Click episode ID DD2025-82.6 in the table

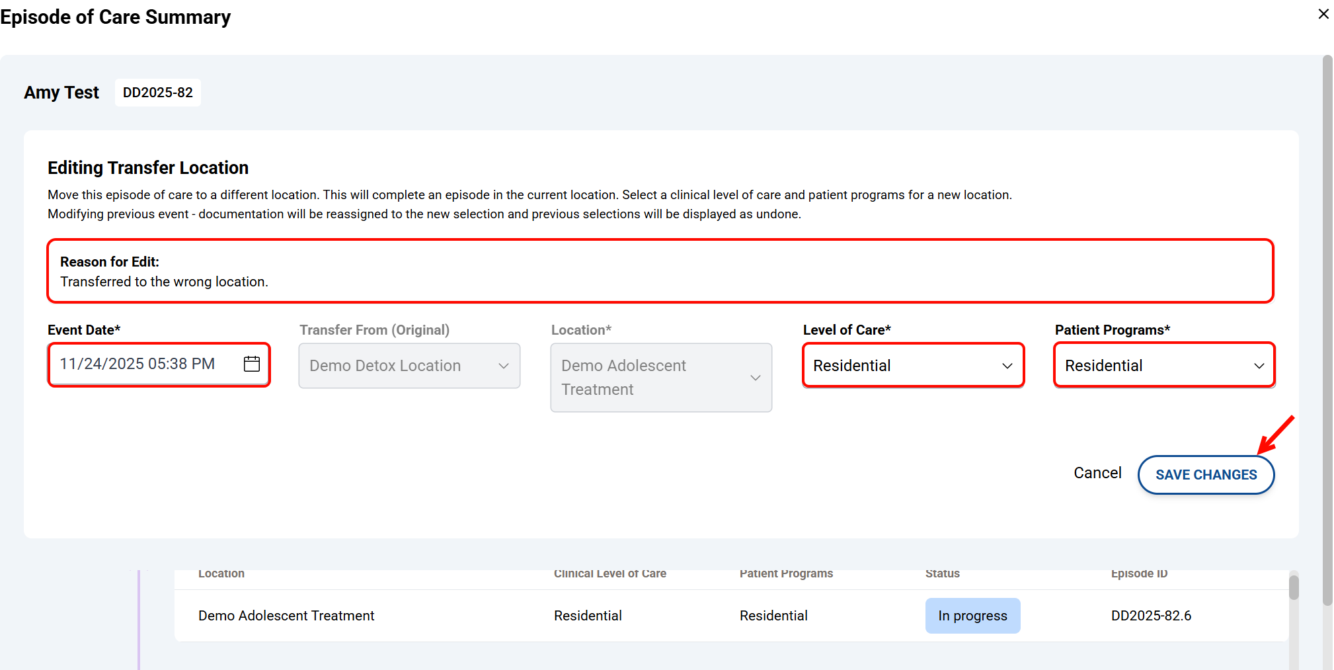[x=1150, y=616]
